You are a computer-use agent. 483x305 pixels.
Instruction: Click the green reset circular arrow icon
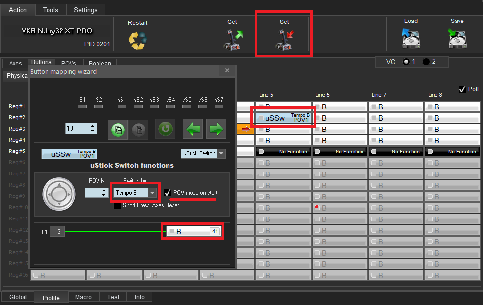166,129
